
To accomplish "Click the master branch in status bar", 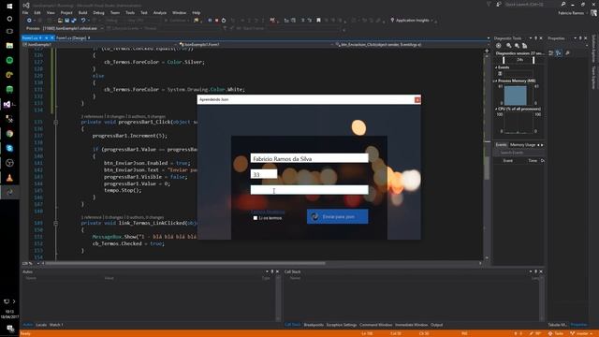I will click(581, 333).
